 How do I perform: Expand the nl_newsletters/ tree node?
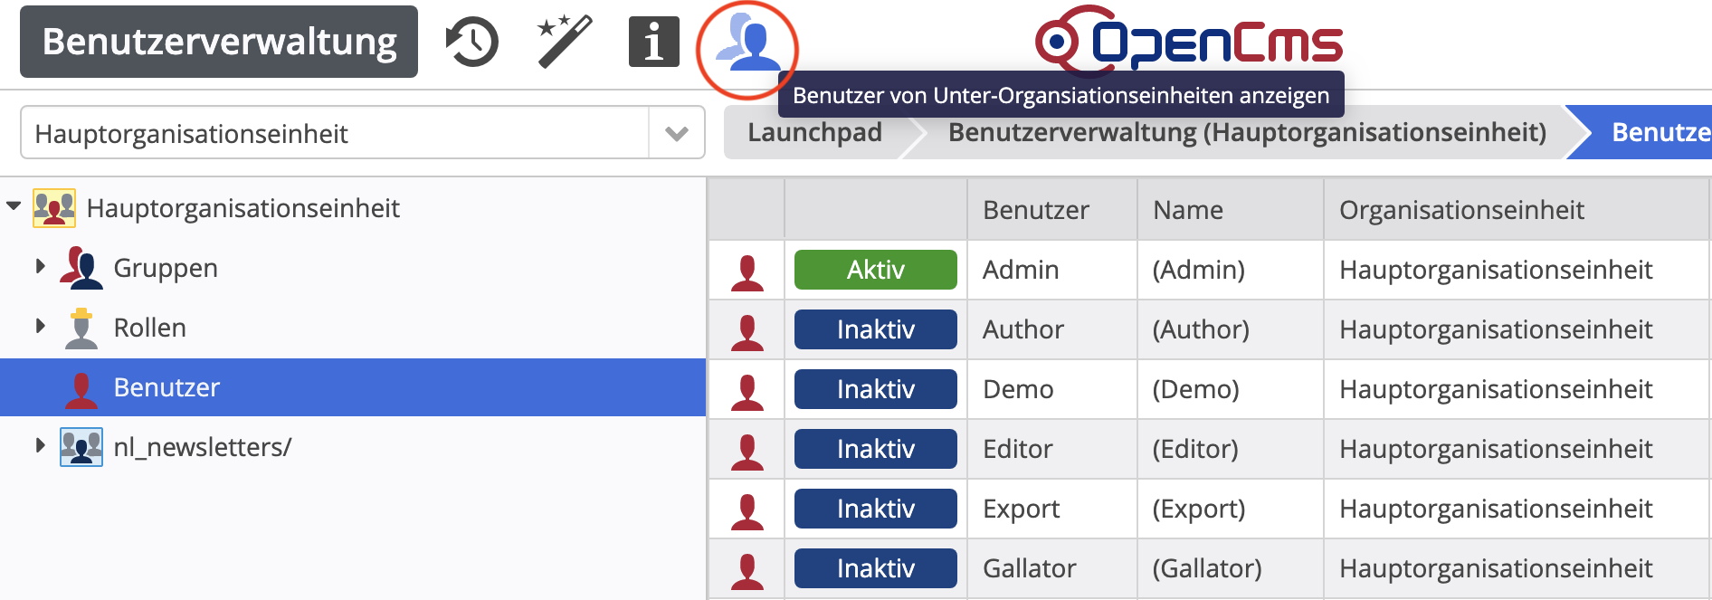click(x=40, y=446)
